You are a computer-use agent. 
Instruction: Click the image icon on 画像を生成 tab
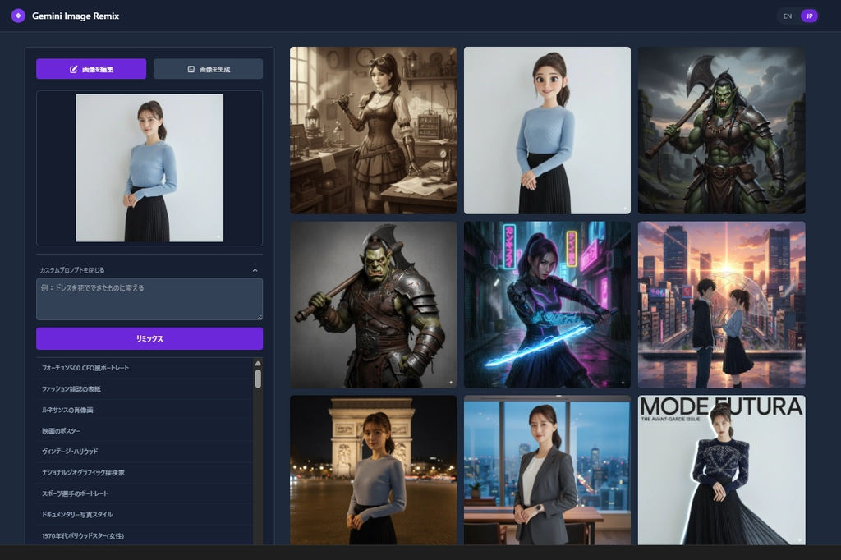[191, 69]
